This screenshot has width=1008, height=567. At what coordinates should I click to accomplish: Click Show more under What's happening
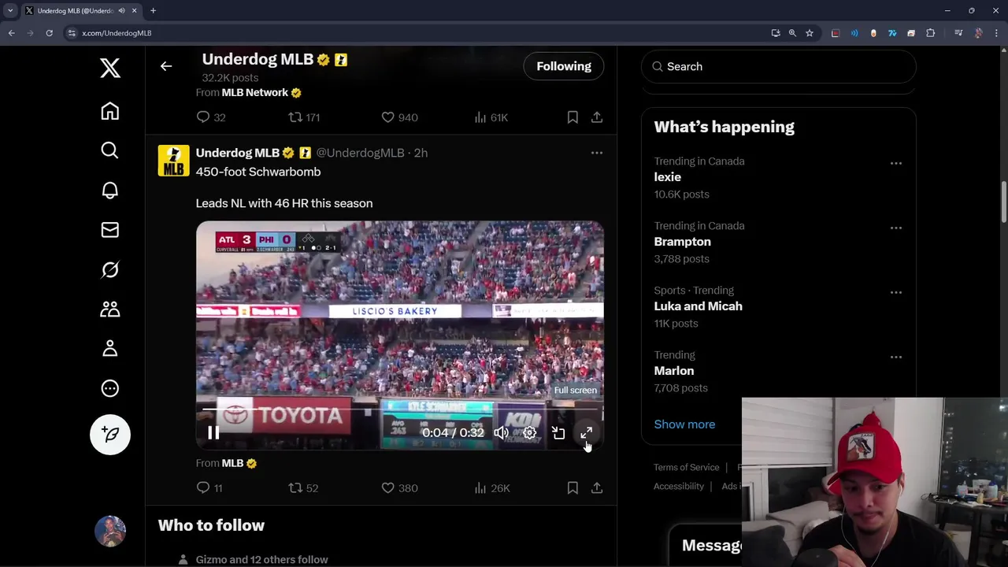pyautogui.click(x=684, y=424)
